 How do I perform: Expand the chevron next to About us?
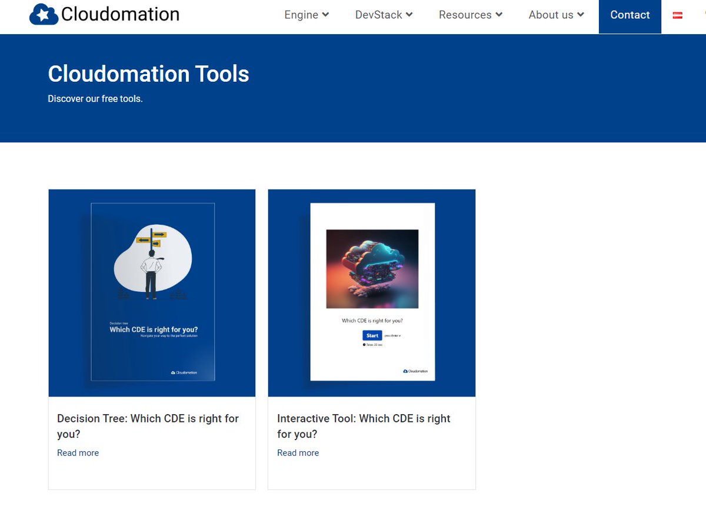(x=581, y=15)
